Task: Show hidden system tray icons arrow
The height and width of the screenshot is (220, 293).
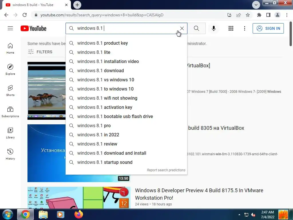Action: 239,215
